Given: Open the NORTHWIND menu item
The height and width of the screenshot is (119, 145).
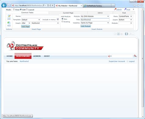Looking at the screenshot, I should (x=23, y=56).
